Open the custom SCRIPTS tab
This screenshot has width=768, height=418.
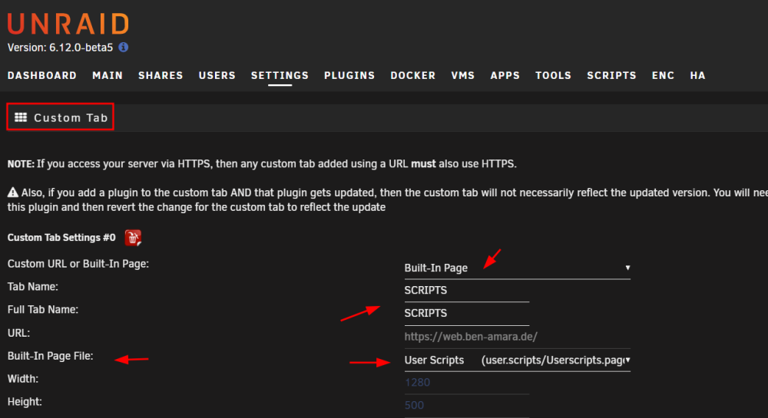(611, 75)
